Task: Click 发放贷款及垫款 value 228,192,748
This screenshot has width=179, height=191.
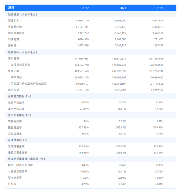Action: (x=81, y=65)
